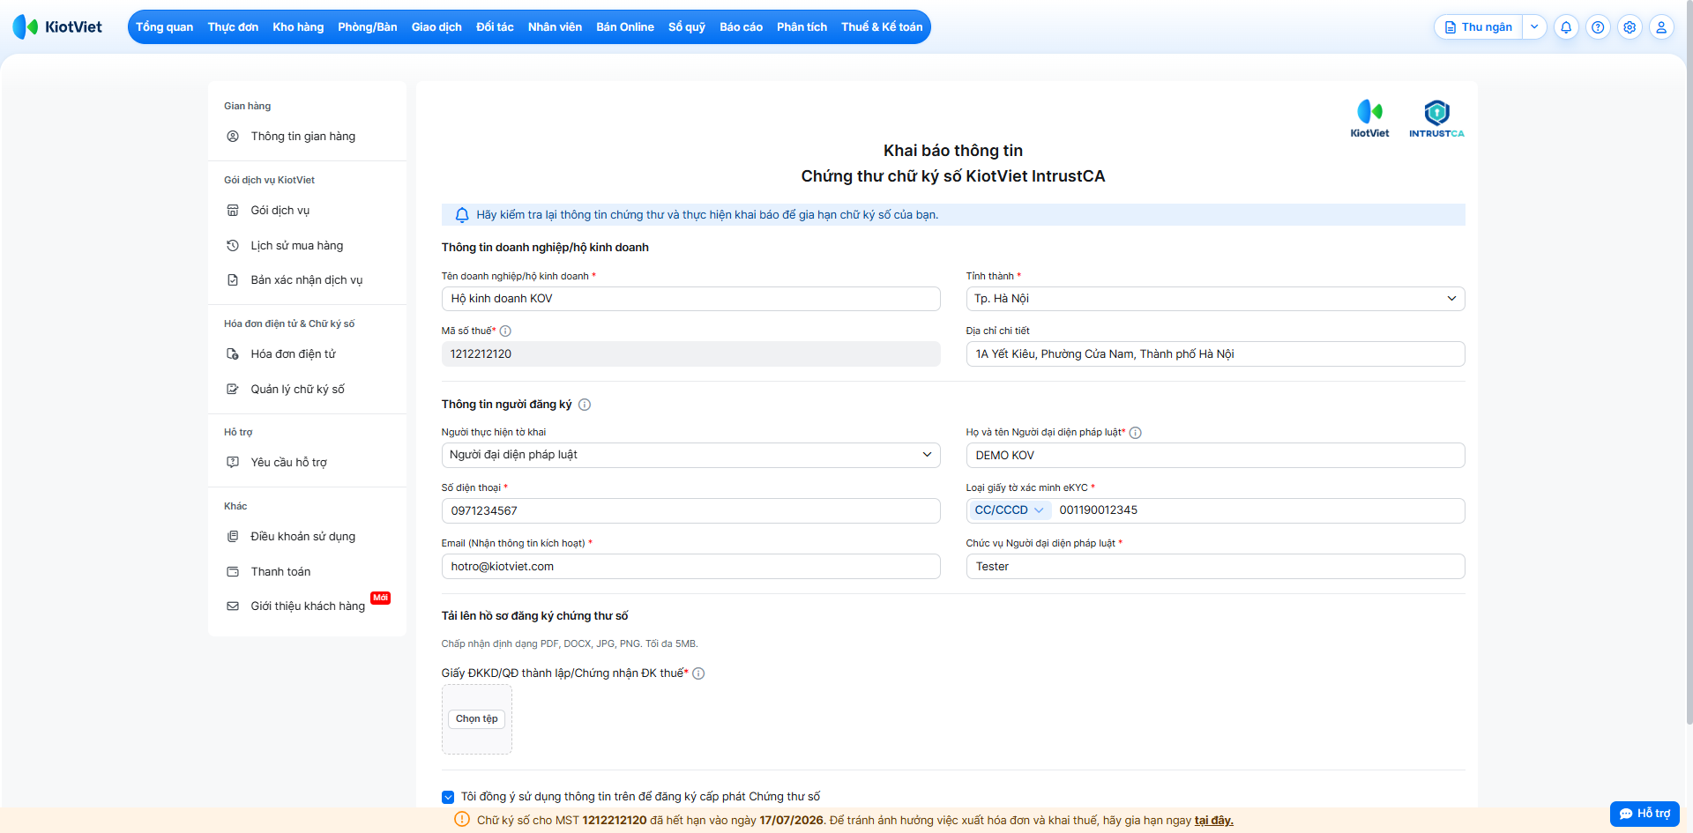Toggle the consent checkbox for certificate registration
The width and height of the screenshot is (1693, 833).
tap(448, 797)
